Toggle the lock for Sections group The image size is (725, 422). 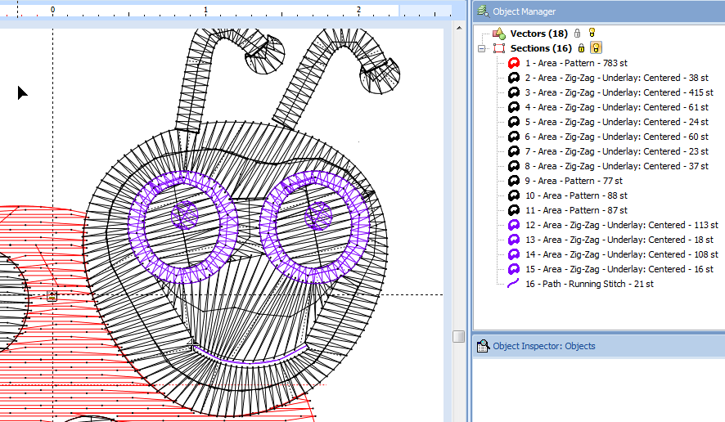[x=582, y=48]
